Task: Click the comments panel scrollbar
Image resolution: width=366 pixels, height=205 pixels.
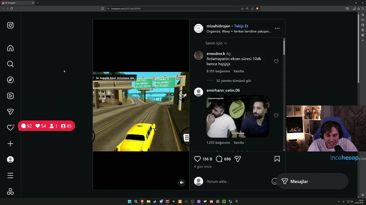Action: 284,47
